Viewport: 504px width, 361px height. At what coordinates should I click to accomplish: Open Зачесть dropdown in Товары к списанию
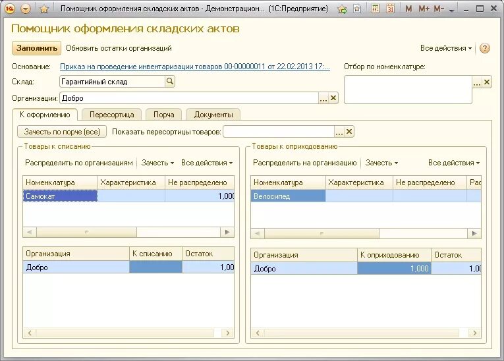coord(157,163)
